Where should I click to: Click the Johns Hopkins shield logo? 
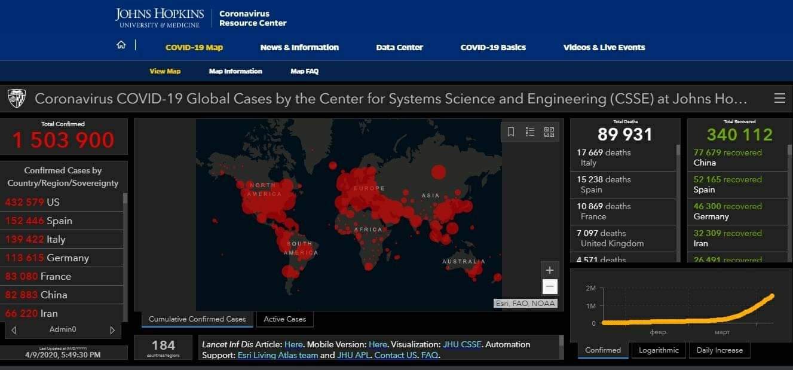pyautogui.click(x=17, y=99)
